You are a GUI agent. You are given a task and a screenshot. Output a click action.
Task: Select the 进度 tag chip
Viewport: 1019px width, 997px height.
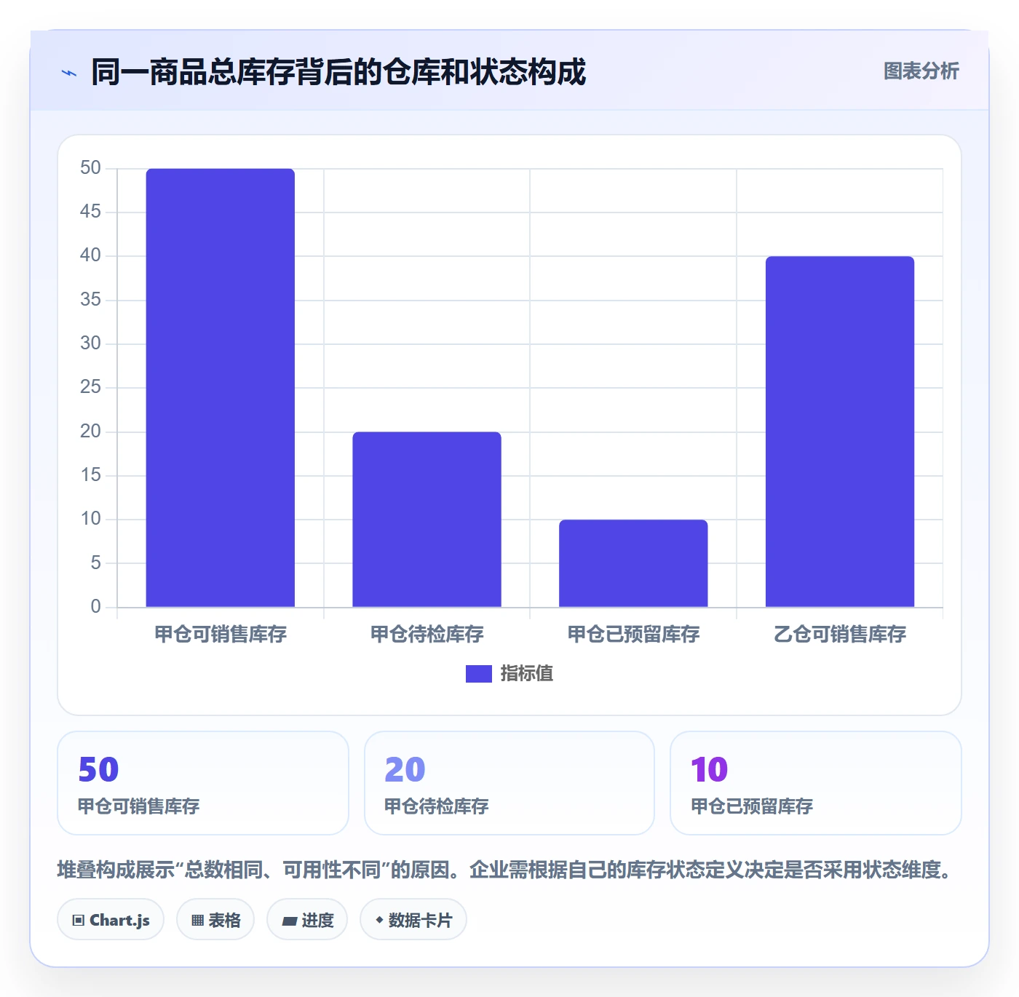pyautogui.click(x=307, y=920)
